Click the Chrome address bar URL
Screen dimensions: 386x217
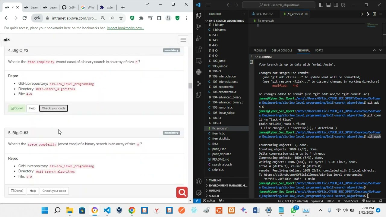click(x=74, y=18)
